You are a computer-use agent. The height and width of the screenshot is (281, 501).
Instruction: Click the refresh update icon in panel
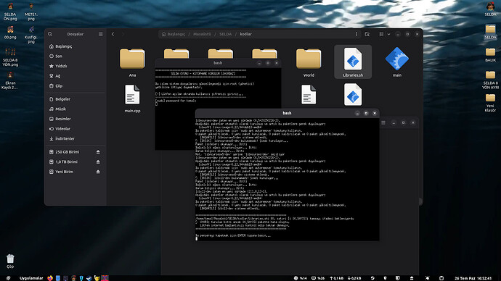[x=372, y=278]
